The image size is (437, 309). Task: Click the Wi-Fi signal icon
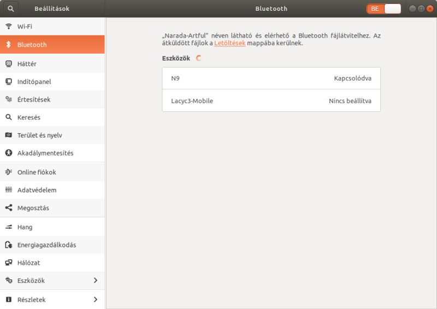point(9,26)
